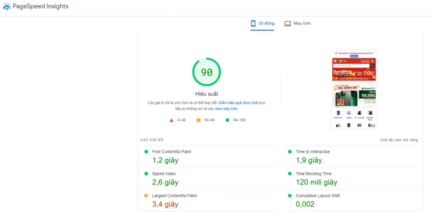This screenshot has height=212, width=434.
Task: Click the Speed Index value 2,6 giây
Action: [x=165, y=182]
